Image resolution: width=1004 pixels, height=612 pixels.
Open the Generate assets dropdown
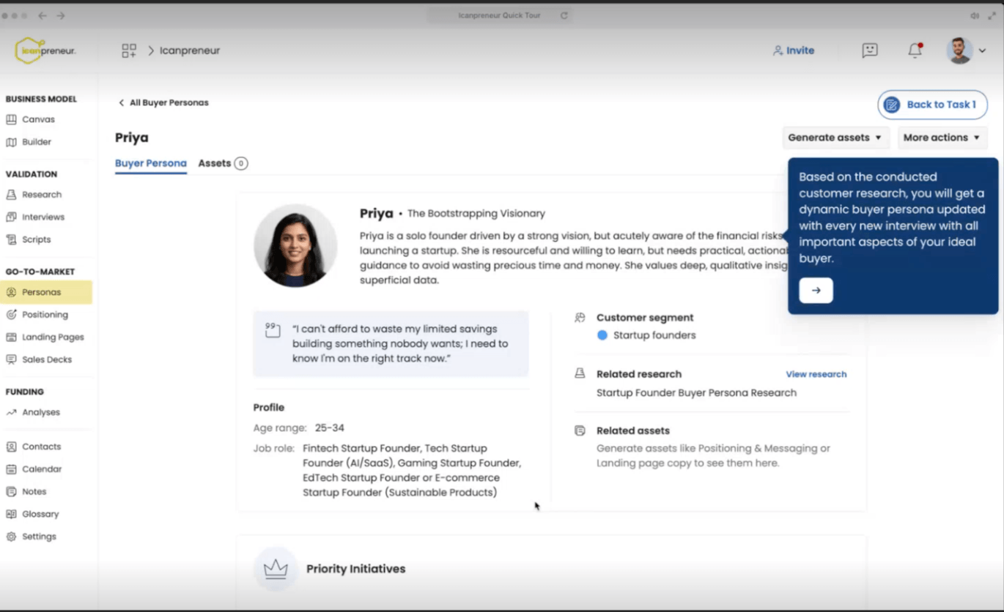(x=835, y=138)
